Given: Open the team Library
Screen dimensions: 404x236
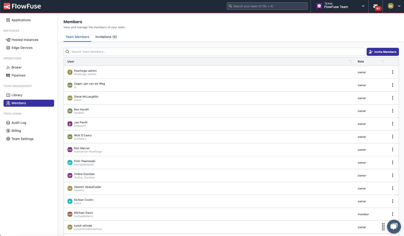Looking at the screenshot, I should [17, 95].
